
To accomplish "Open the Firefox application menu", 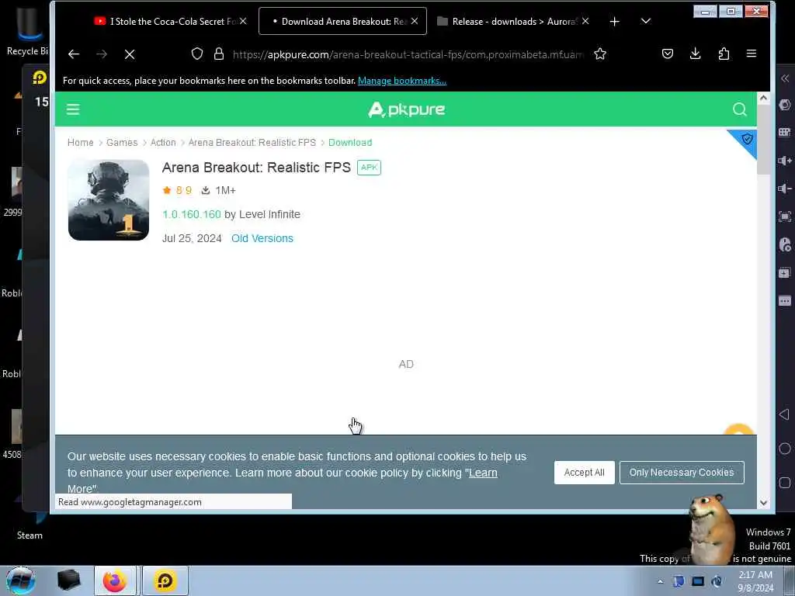I will click(x=752, y=54).
